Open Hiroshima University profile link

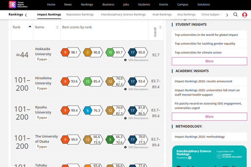44,81
